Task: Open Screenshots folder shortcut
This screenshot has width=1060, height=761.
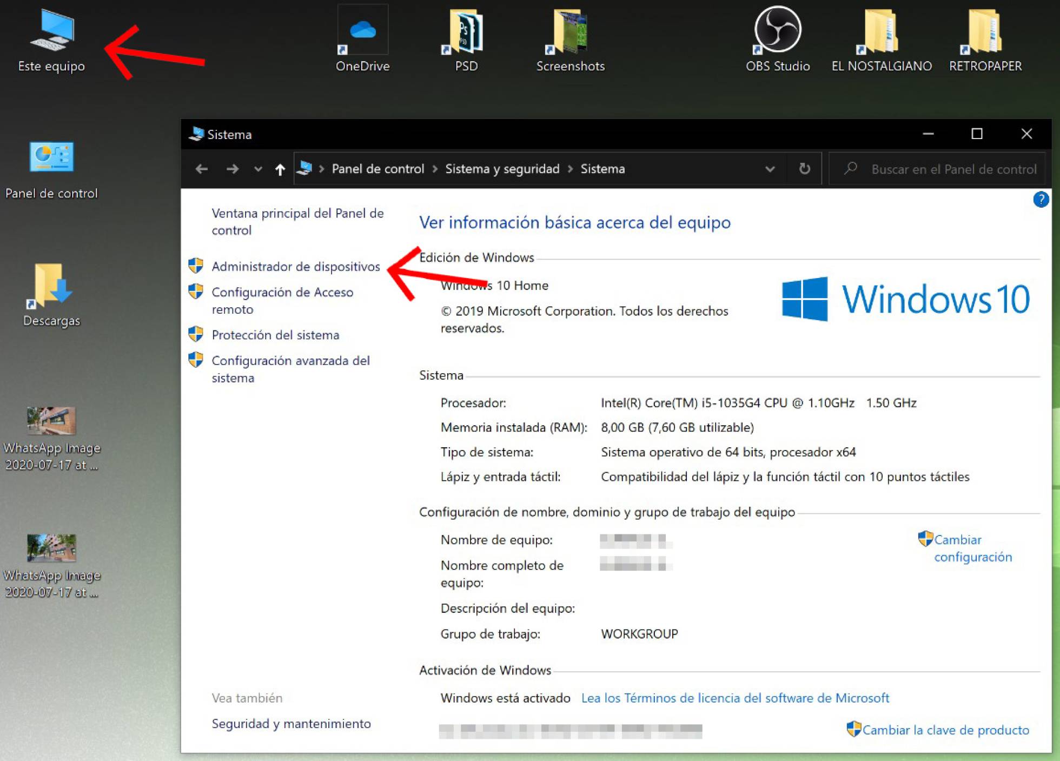Action: tap(570, 41)
